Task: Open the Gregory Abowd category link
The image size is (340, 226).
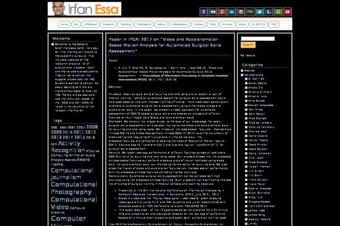Action: [x=259, y=202]
